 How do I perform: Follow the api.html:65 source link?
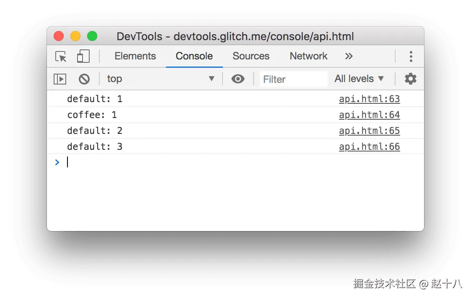(369, 131)
